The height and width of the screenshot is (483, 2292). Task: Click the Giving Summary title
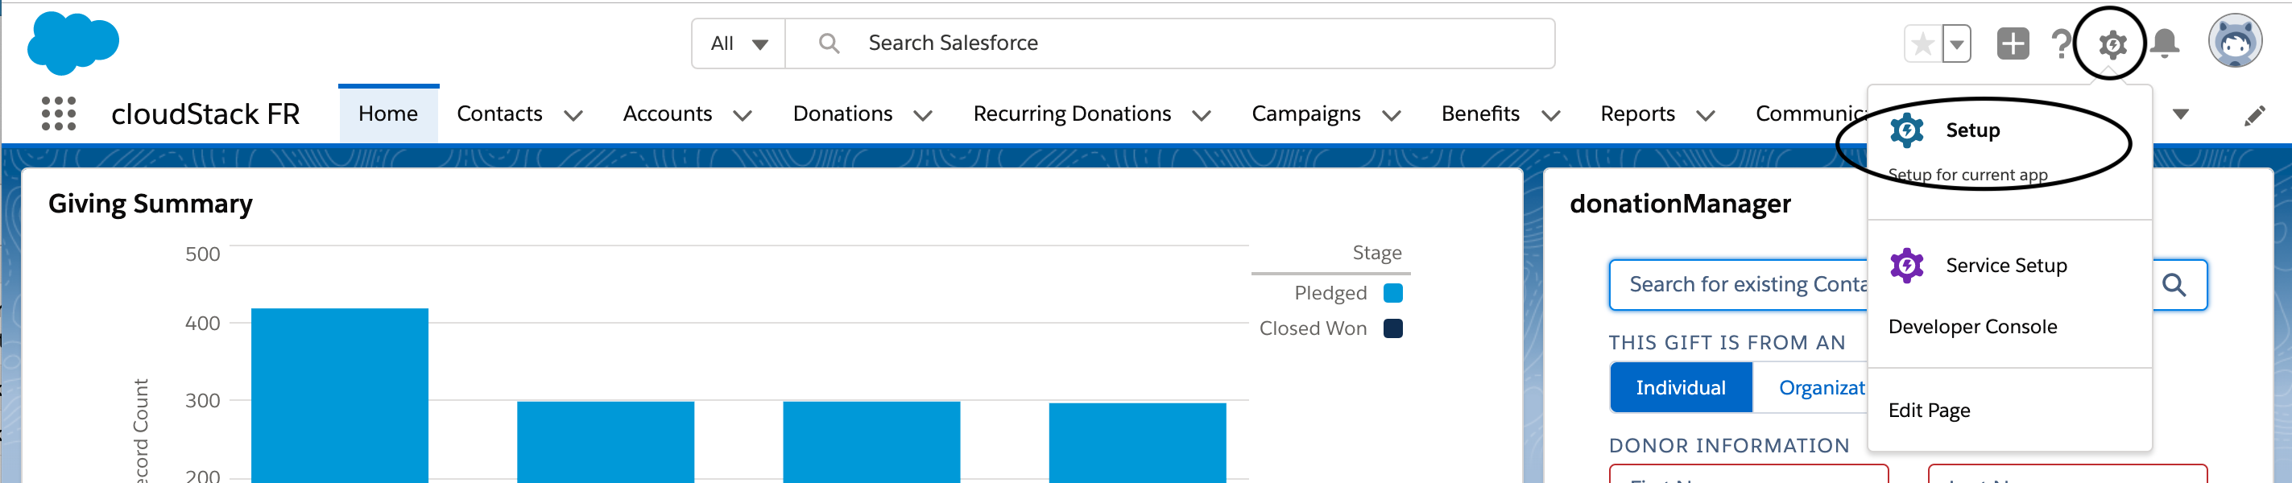(x=151, y=204)
